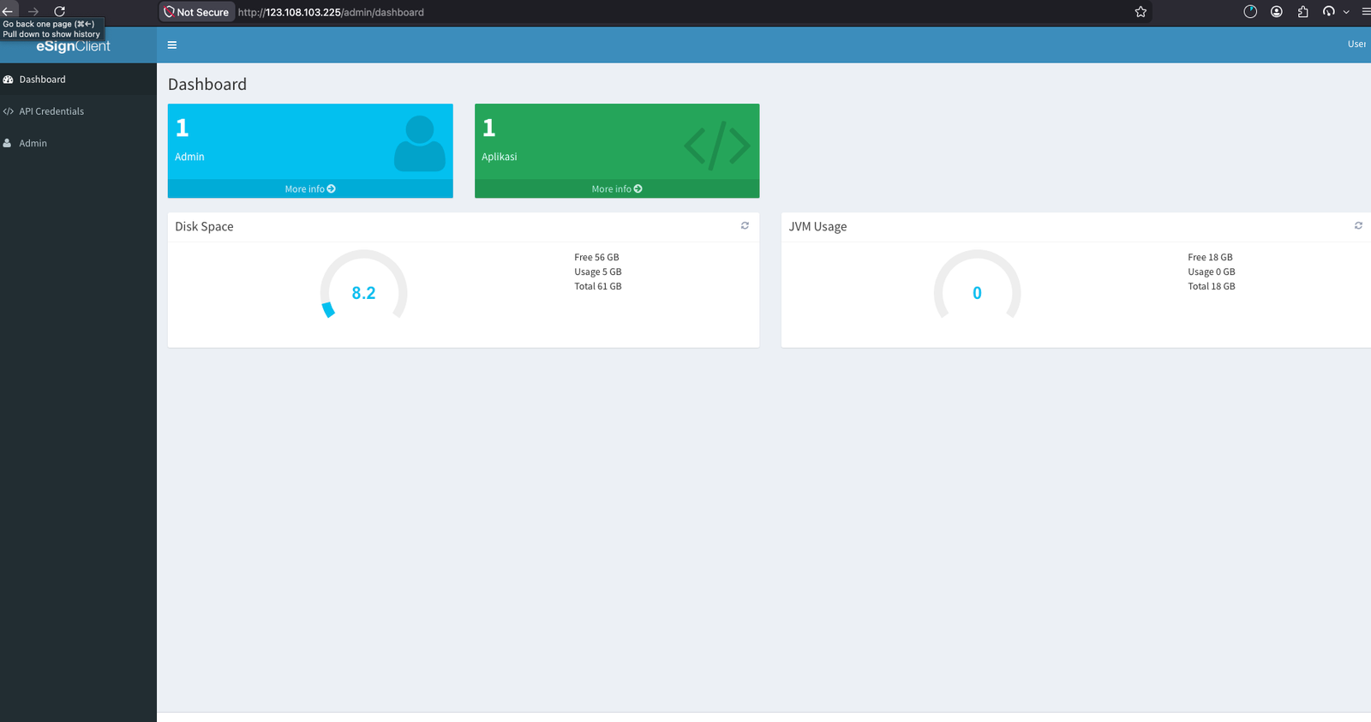Open the extensions puzzle icon
The image size is (1371, 722).
1303,12
